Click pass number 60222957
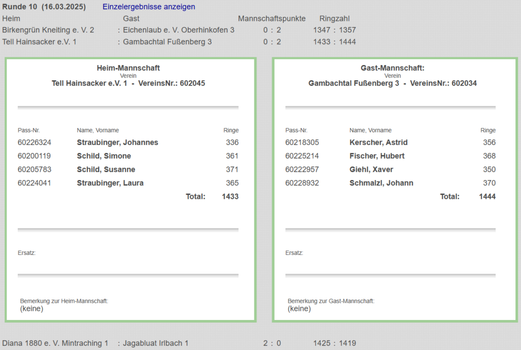Screen dimensions: 521x350 tap(302, 169)
